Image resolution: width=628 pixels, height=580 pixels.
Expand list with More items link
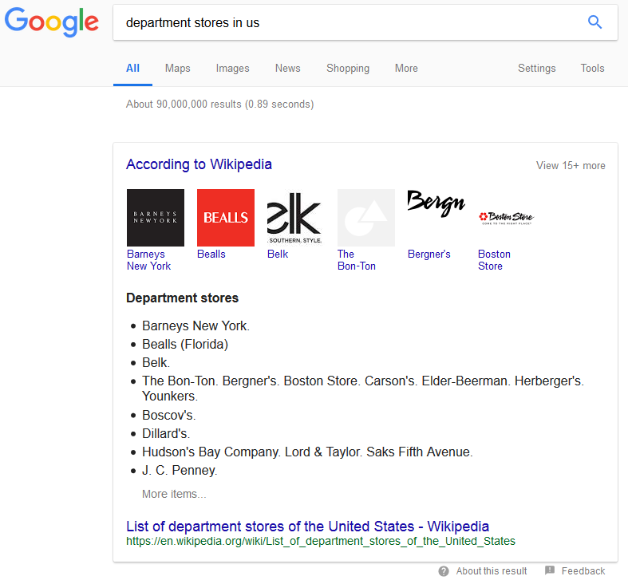coord(174,494)
